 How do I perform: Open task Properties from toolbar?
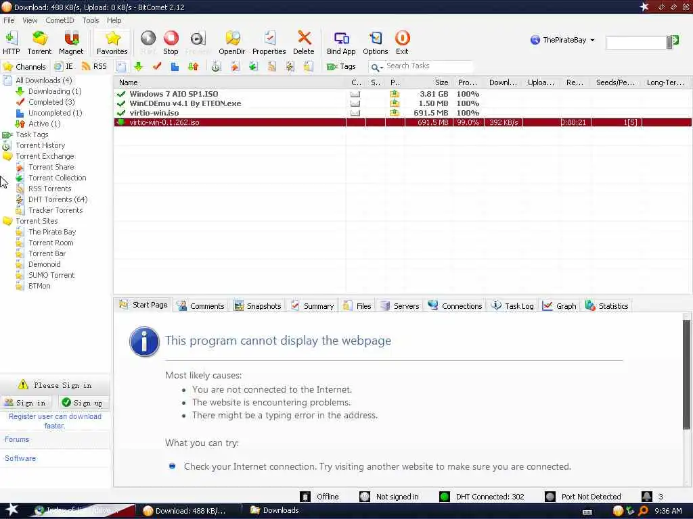269,43
